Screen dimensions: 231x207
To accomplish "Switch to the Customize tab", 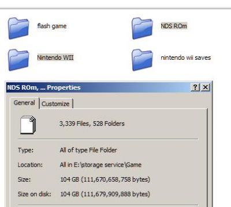I will pos(55,104).
